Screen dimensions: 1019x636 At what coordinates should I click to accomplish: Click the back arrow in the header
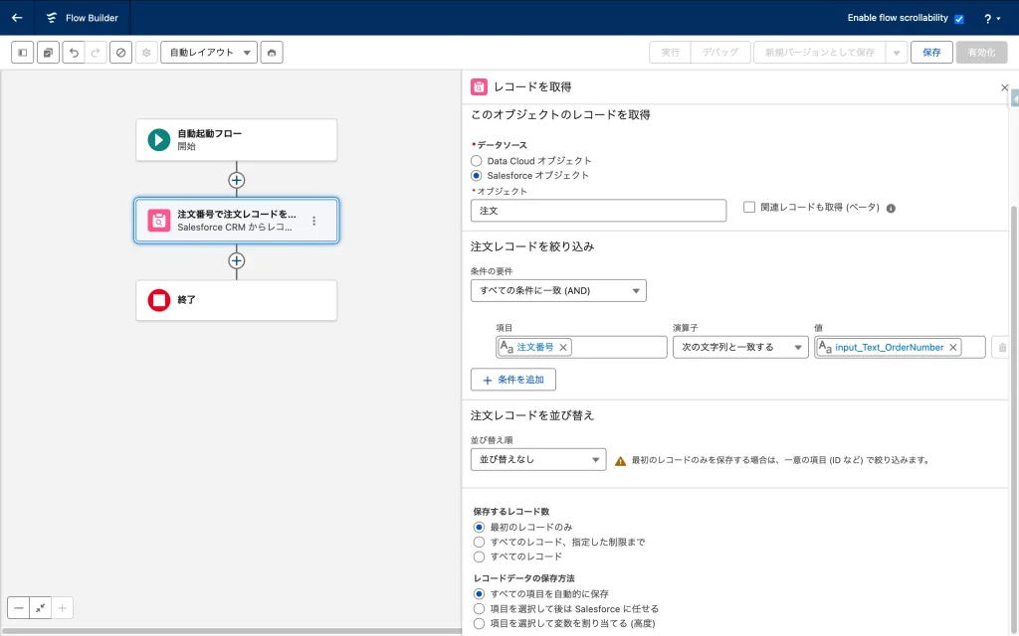(x=17, y=18)
